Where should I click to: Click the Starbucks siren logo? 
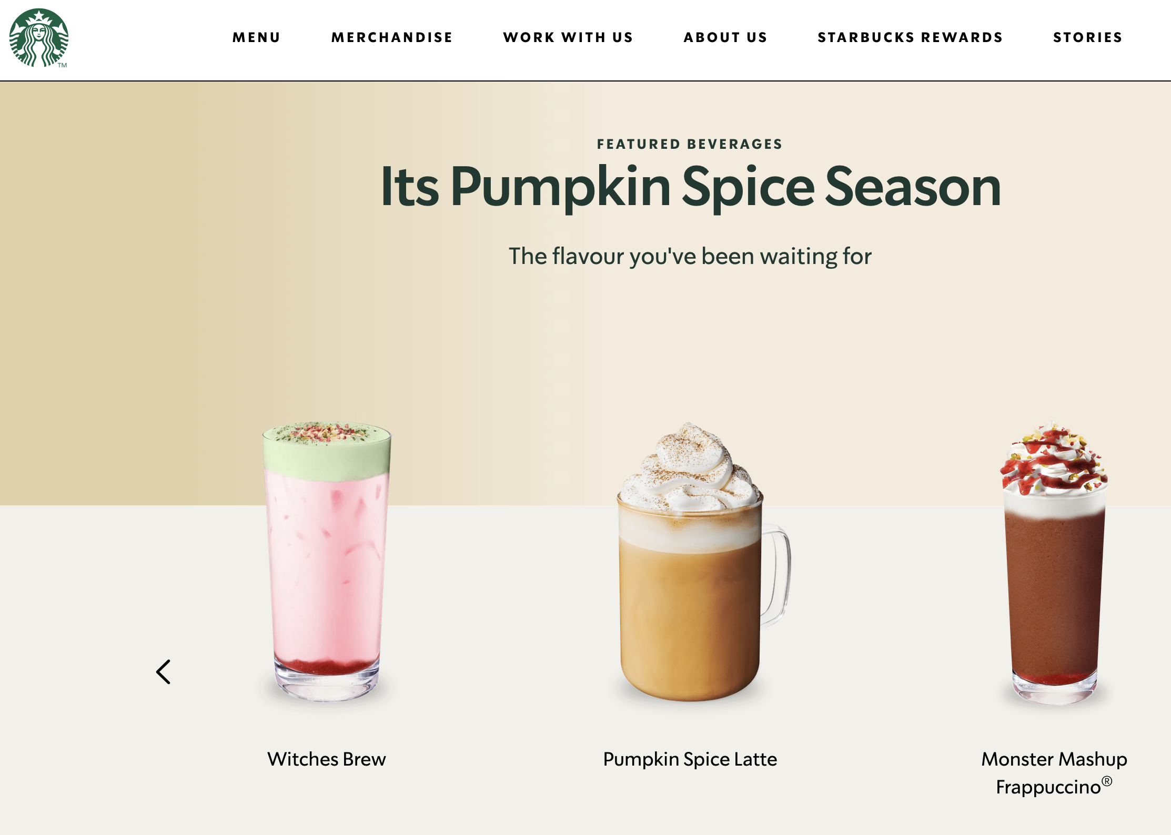point(39,38)
